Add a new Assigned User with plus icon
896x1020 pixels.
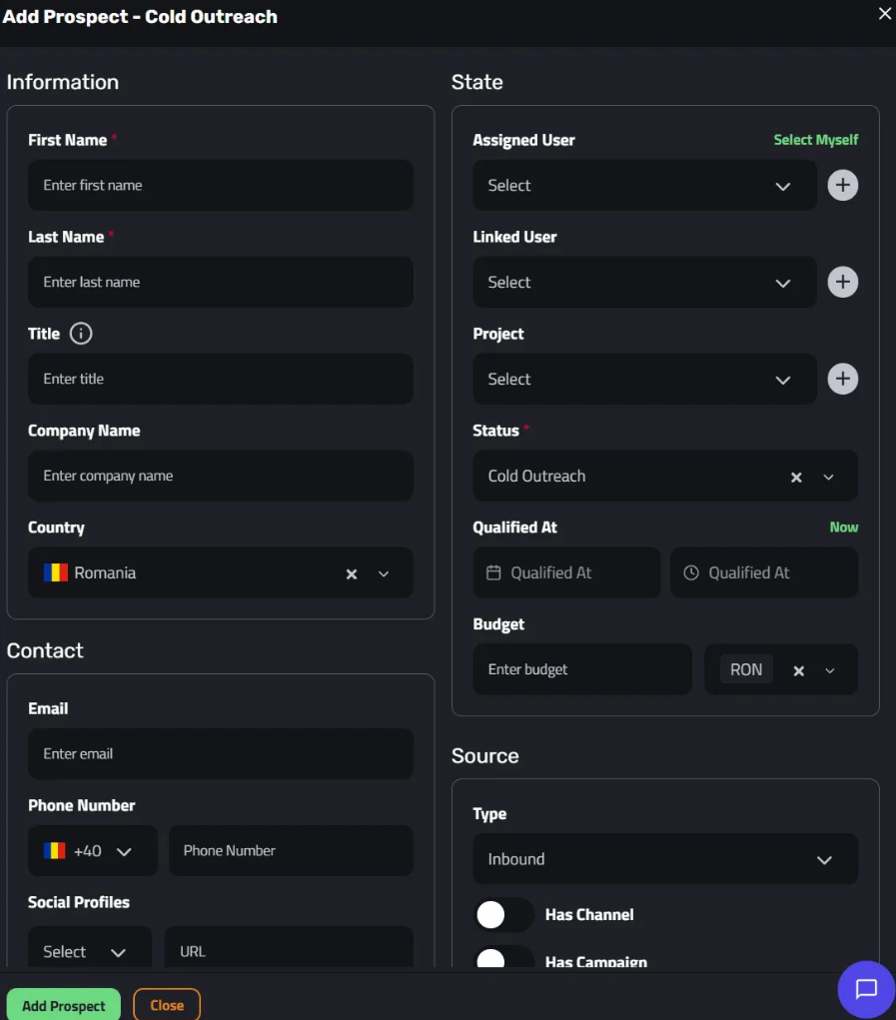(843, 186)
